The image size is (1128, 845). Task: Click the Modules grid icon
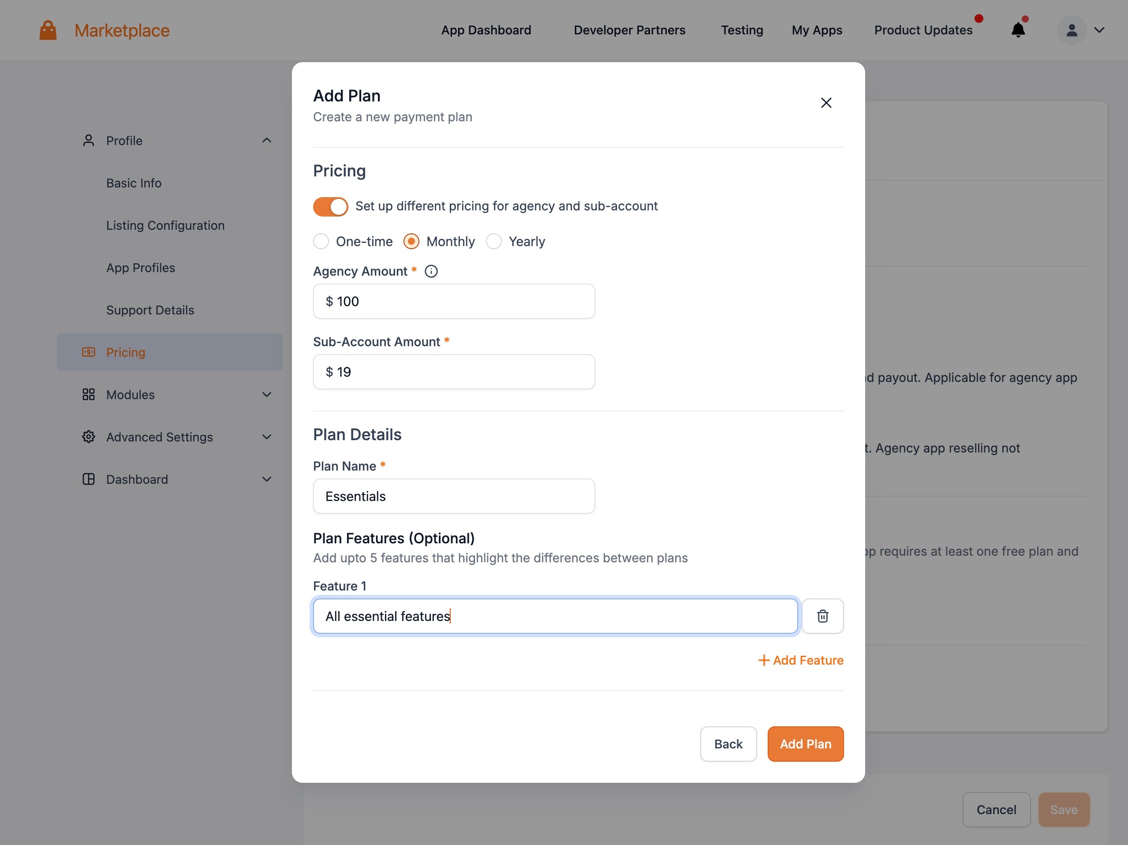coord(88,395)
